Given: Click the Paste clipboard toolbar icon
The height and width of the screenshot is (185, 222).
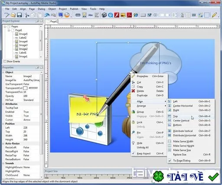Looking at the screenshot, I should pyautogui.click(x=40, y=15).
